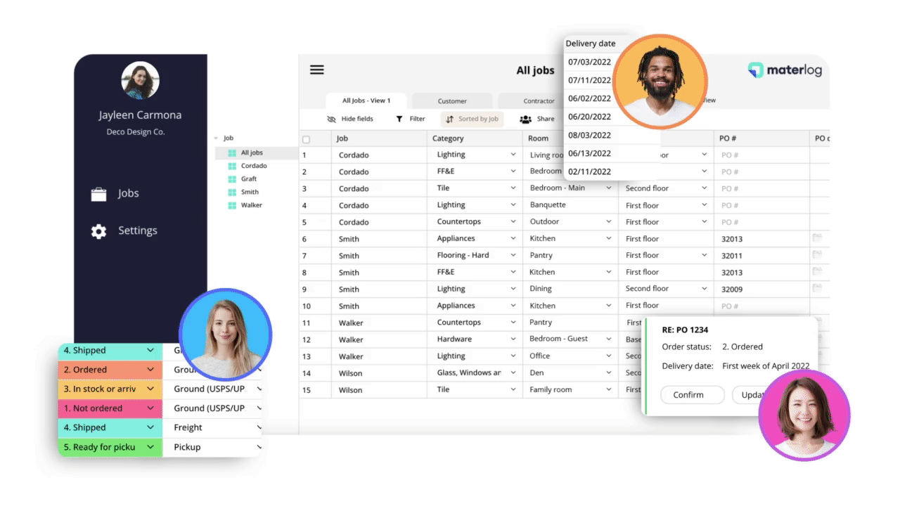Screen dimensions: 900x506
Task: Open the hamburger menu
Action: [317, 70]
